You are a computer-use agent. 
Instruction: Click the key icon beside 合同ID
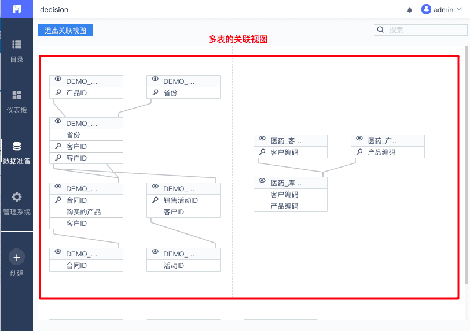58,200
